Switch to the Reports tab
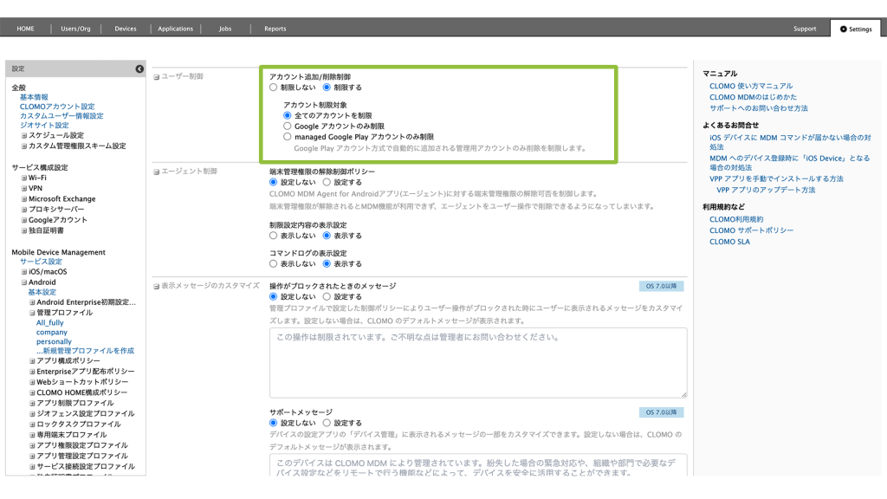This screenshot has width=887, height=499. coord(275,29)
